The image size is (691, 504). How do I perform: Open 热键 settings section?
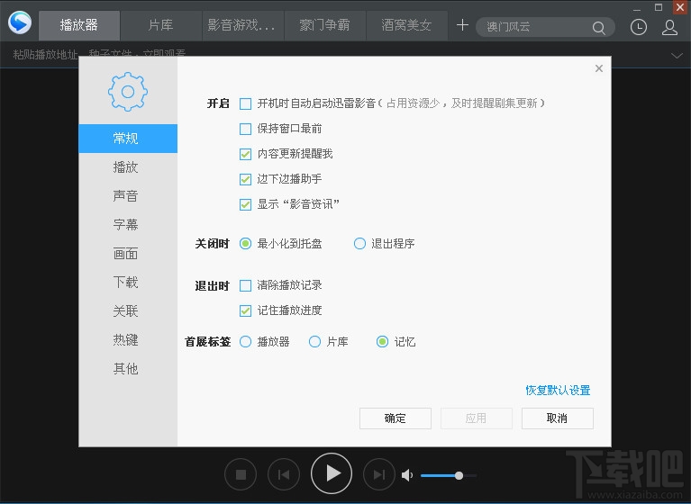tap(128, 340)
